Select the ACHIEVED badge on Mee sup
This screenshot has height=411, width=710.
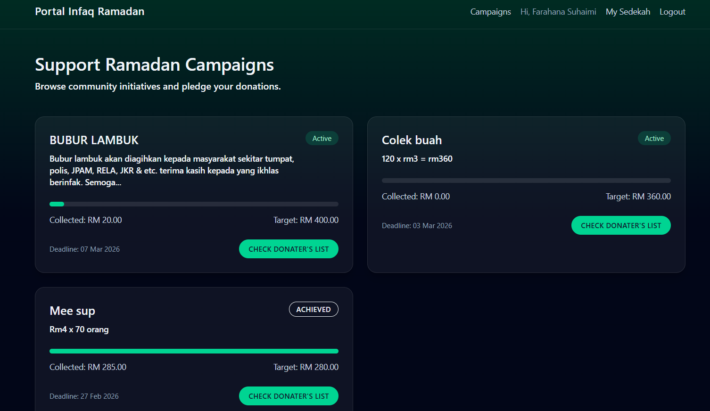coord(314,309)
